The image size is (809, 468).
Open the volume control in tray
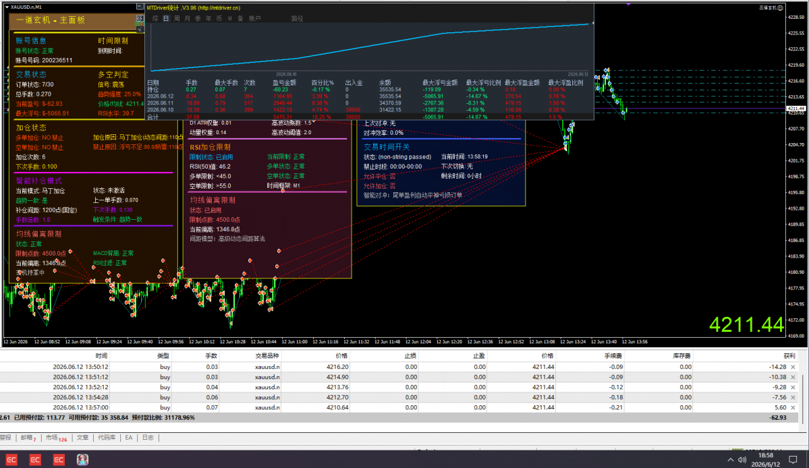(x=742, y=460)
